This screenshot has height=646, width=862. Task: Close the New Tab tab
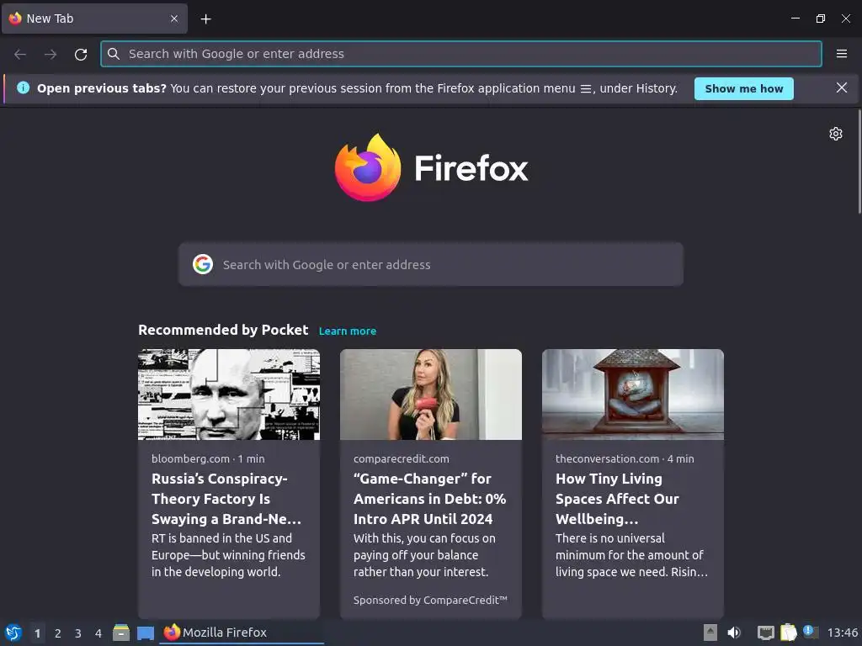pos(173,19)
